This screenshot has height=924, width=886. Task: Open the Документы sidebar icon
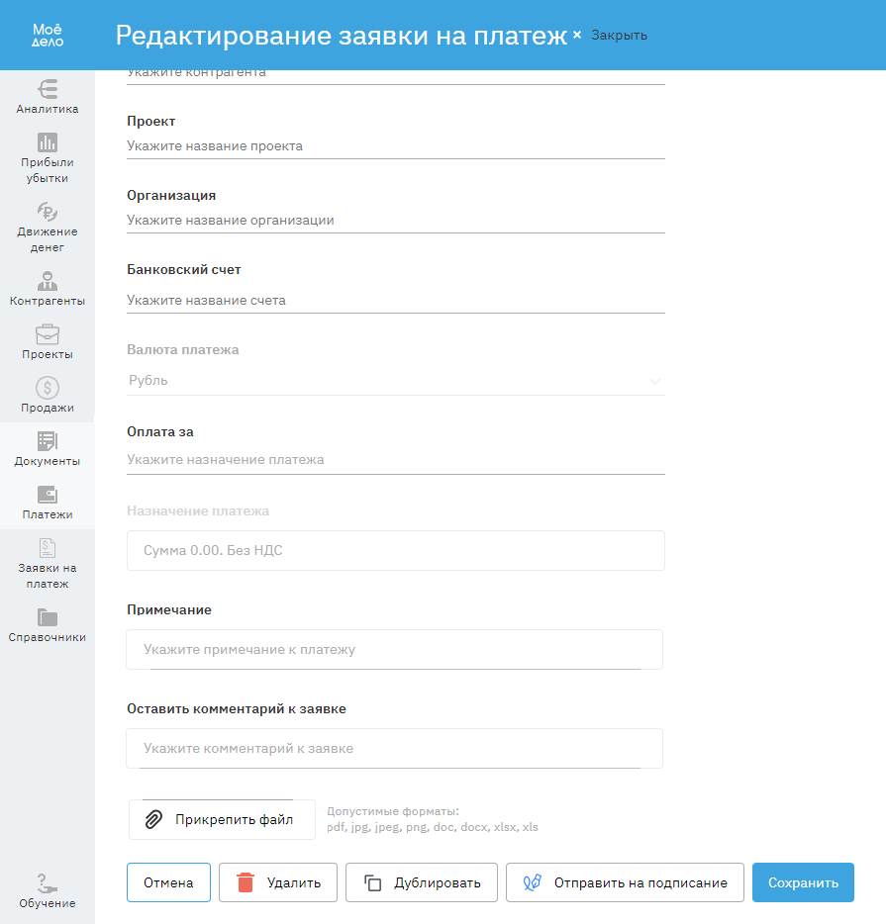point(48,441)
